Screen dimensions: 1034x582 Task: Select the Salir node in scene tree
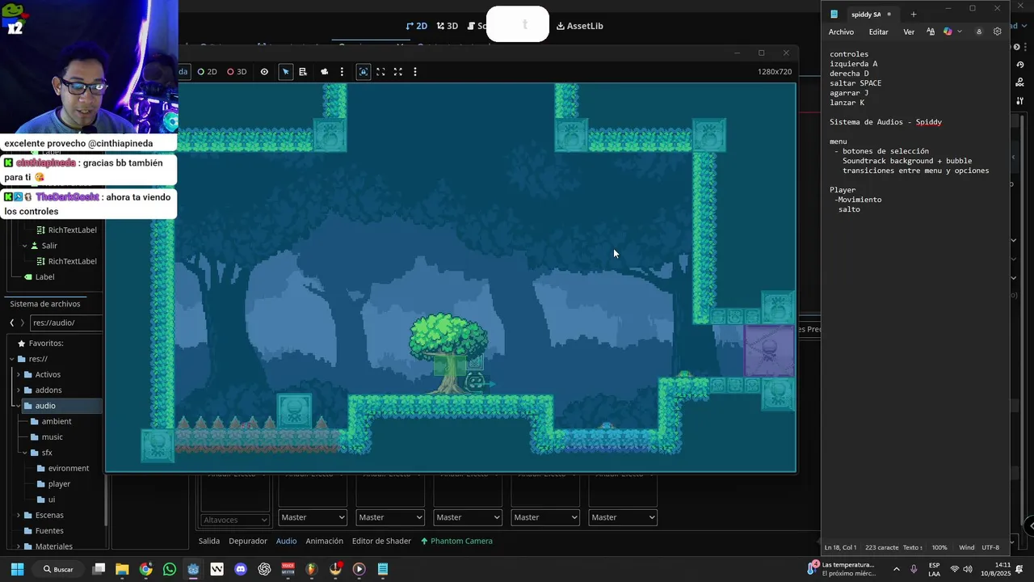point(49,246)
